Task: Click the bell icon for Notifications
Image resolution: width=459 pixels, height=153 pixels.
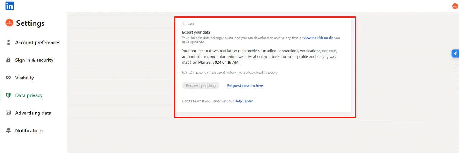Action: pyautogui.click(x=9, y=130)
